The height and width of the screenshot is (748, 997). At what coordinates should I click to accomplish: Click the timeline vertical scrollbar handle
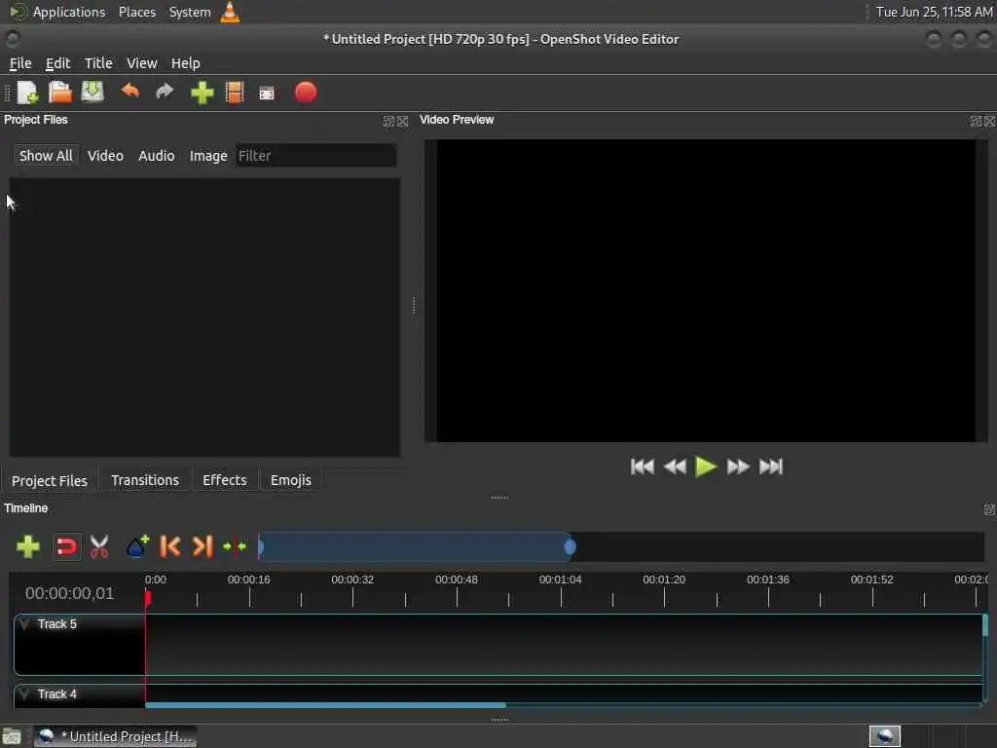pos(985,624)
